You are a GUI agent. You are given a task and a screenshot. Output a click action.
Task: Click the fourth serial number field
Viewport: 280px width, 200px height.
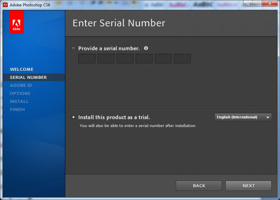coord(144,59)
